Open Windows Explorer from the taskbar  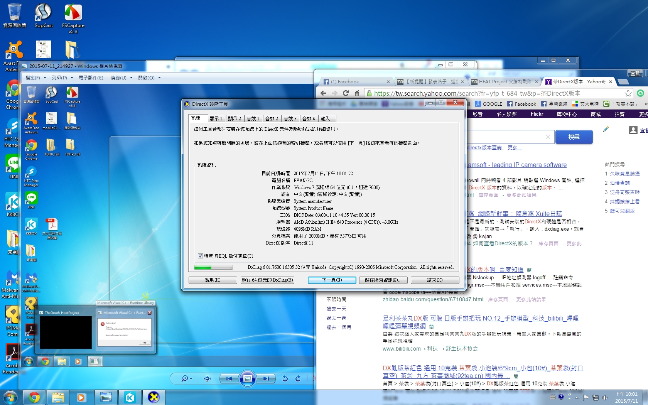point(58,397)
